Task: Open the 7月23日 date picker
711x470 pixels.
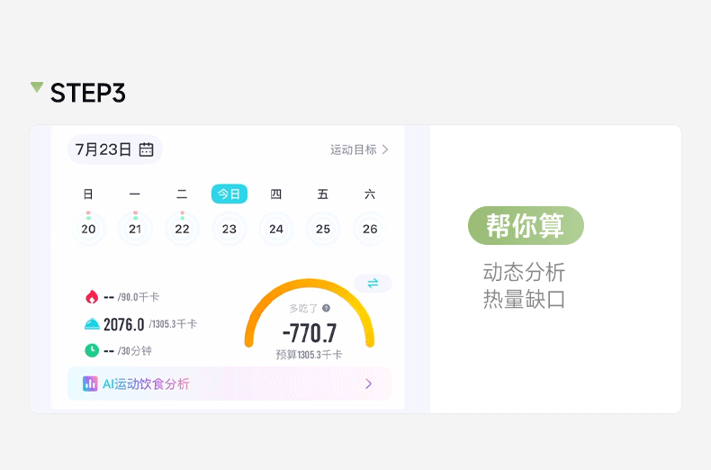Action: (x=113, y=149)
